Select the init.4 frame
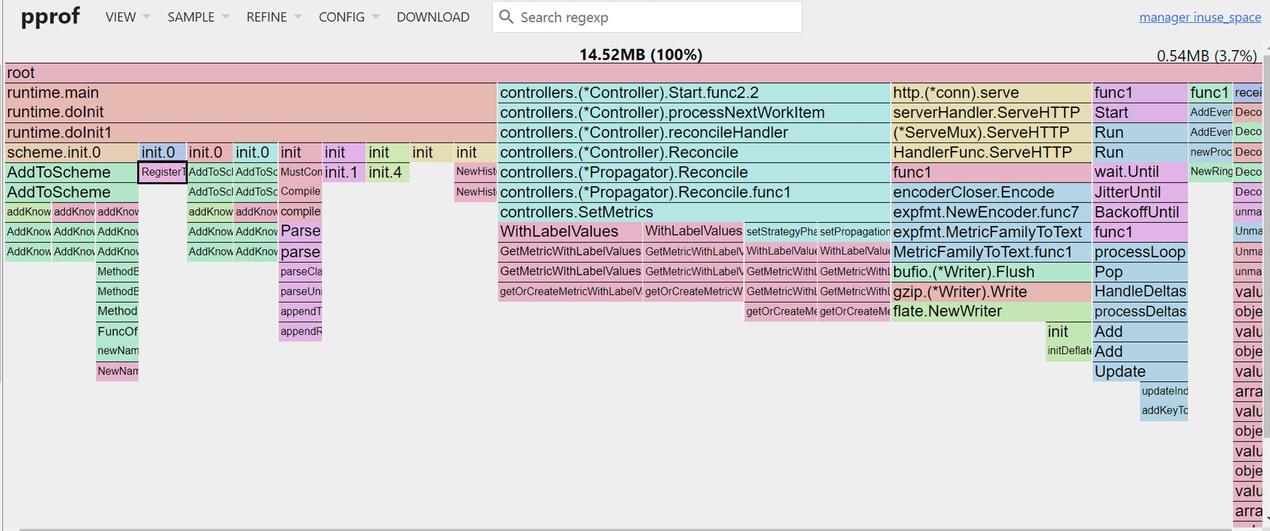 click(x=388, y=172)
